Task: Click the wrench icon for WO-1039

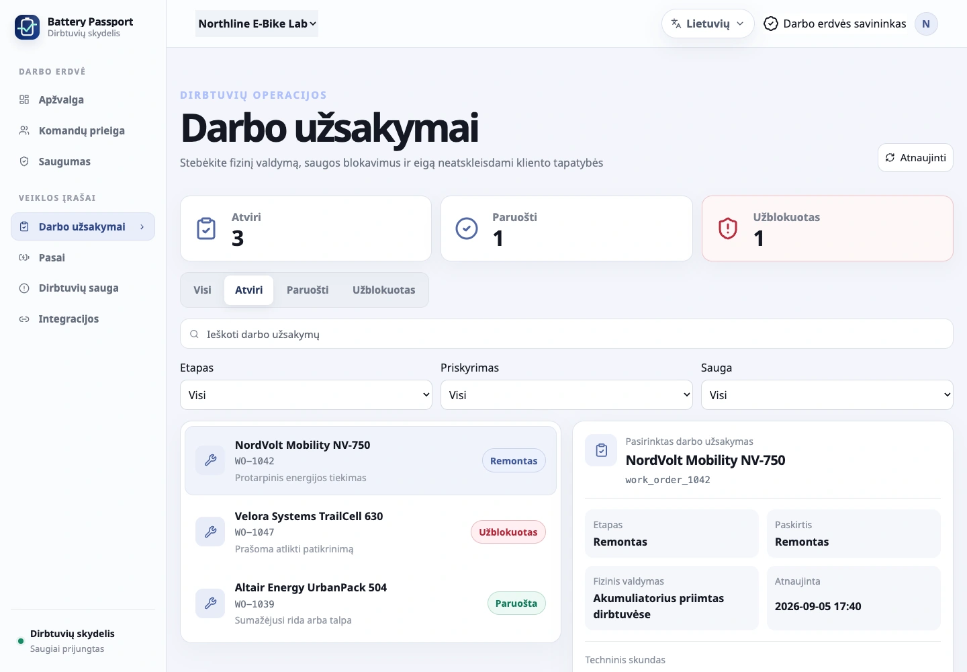Action: click(x=210, y=603)
